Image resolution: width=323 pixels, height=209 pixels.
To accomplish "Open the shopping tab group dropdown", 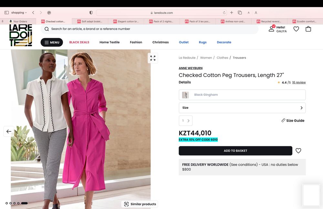I will pyautogui.click(x=19, y=13).
